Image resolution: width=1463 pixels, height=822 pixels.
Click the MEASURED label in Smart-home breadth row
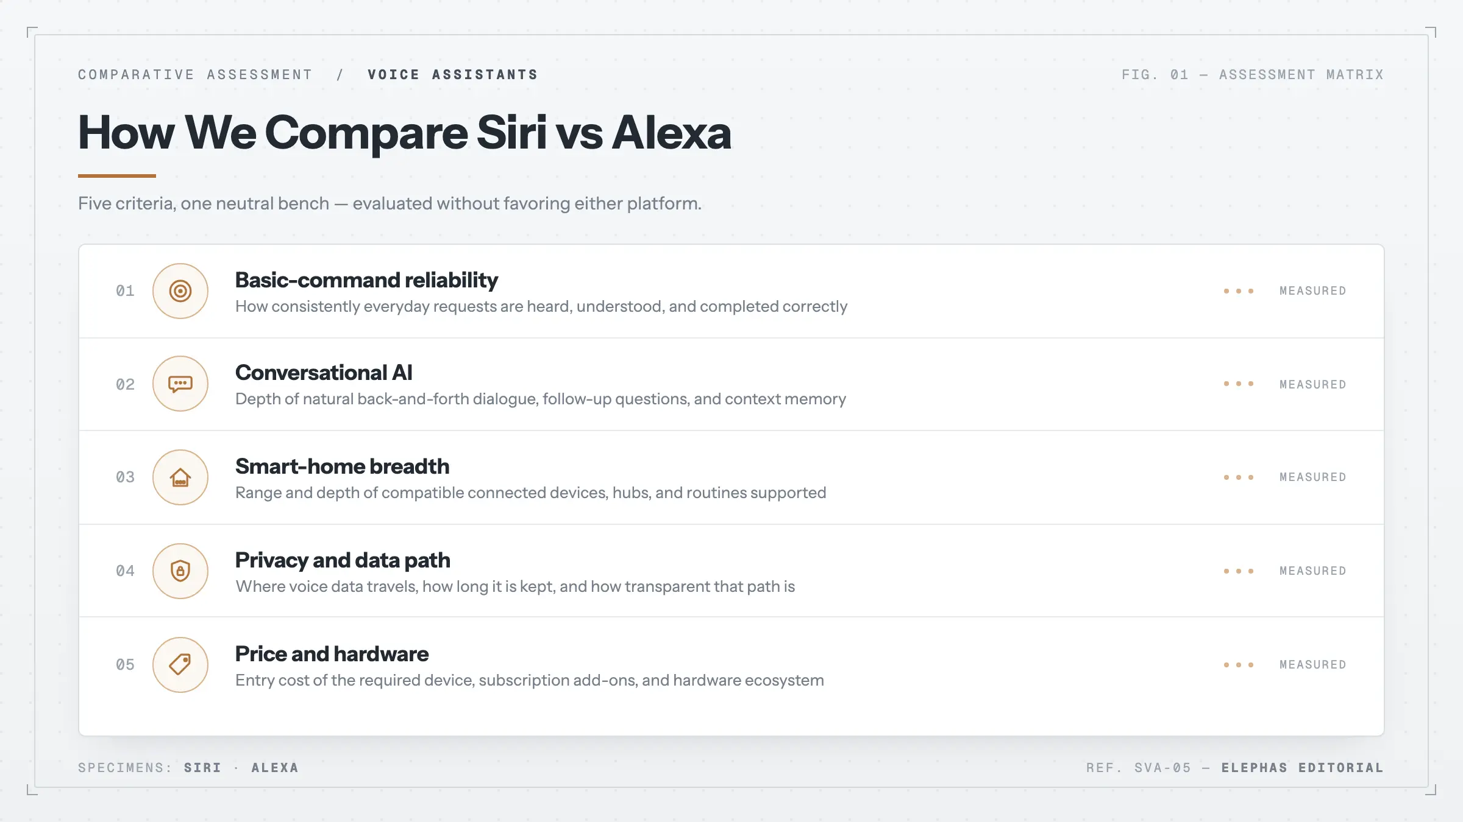[x=1313, y=477]
